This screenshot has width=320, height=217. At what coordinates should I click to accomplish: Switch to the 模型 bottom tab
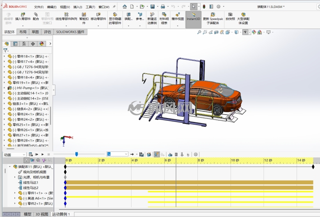tap(27, 214)
